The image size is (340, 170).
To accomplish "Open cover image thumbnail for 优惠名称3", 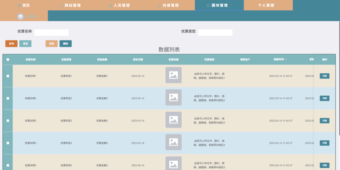I will tap(173, 120).
